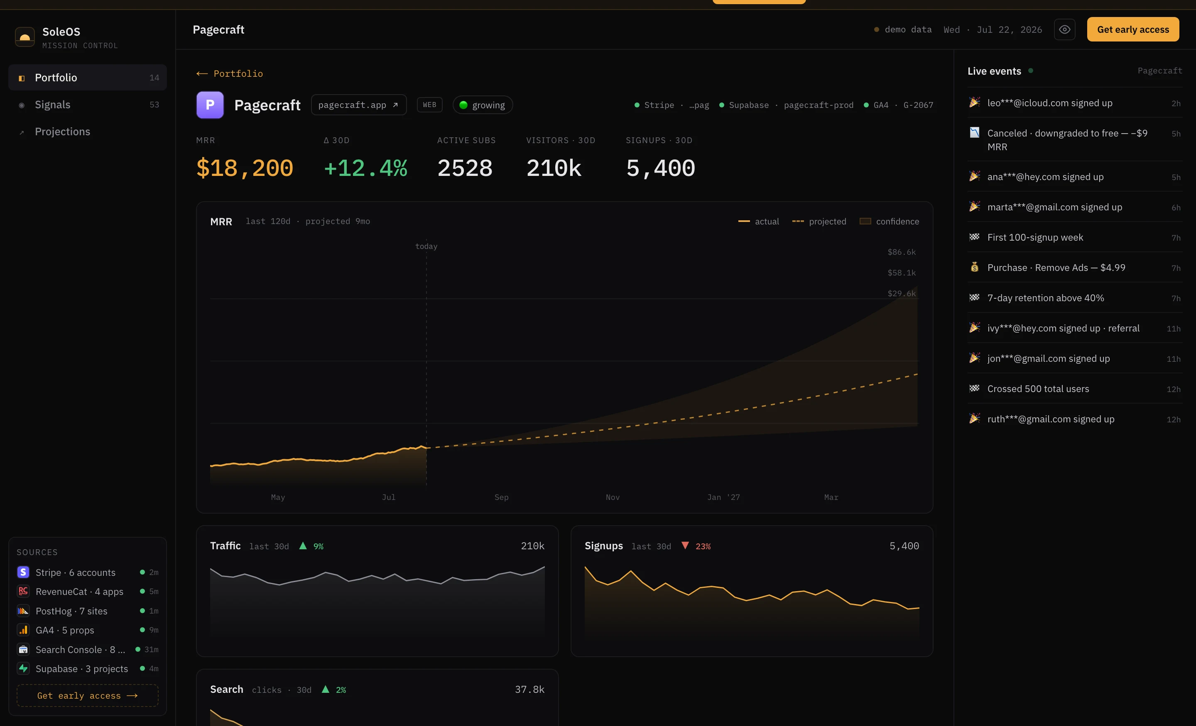Click party icon beside marta***@gmail.com signup
The width and height of the screenshot is (1196, 726).
click(974, 207)
